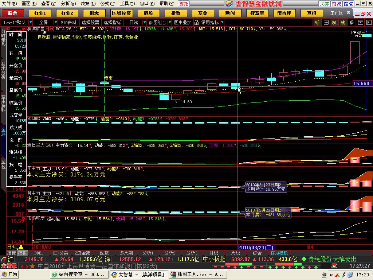Screen dimensions: 373x280
Task: Click the grid layout icon beside 标
Action: coord(326,22)
